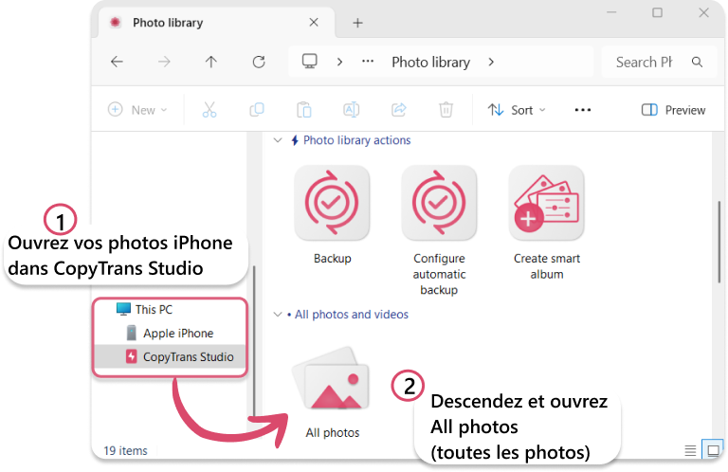The image size is (728, 472).
Task: Toggle the Preview pane
Action: pos(673,110)
